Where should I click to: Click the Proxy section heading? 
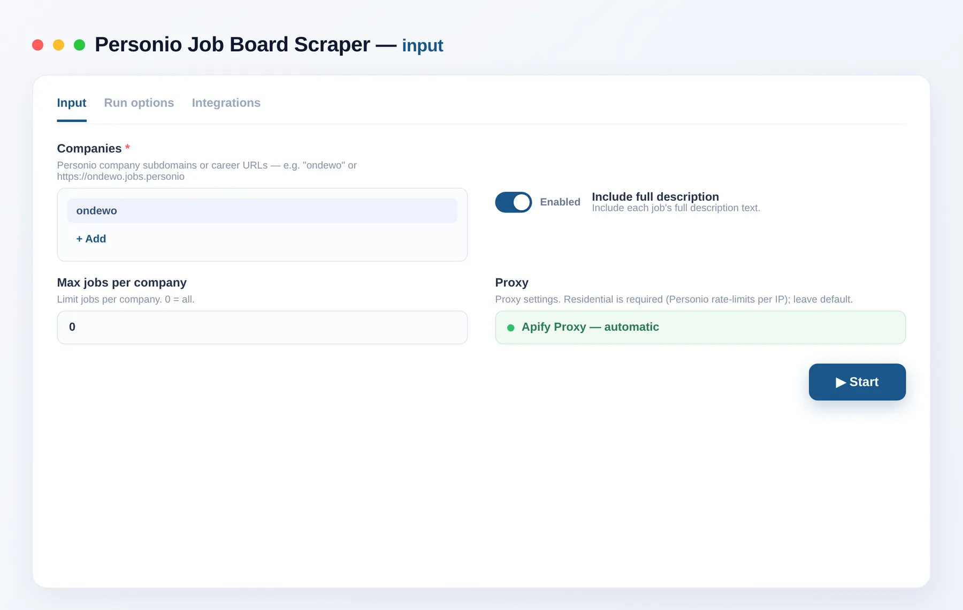[x=512, y=283]
